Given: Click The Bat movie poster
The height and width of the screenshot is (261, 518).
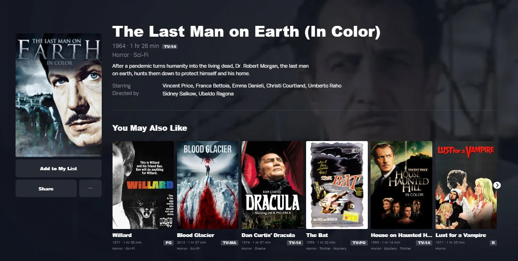Looking at the screenshot, I should 337,185.
